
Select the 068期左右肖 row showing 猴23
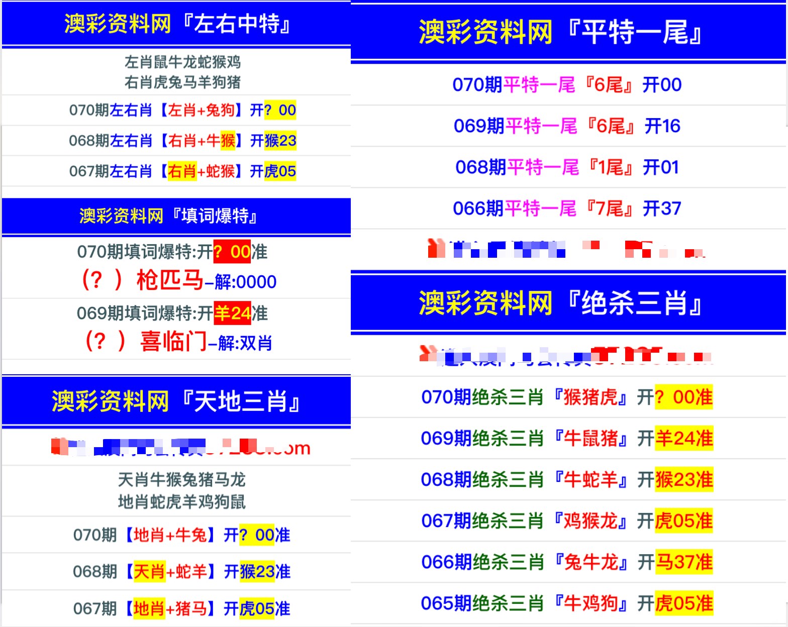(x=182, y=141)
